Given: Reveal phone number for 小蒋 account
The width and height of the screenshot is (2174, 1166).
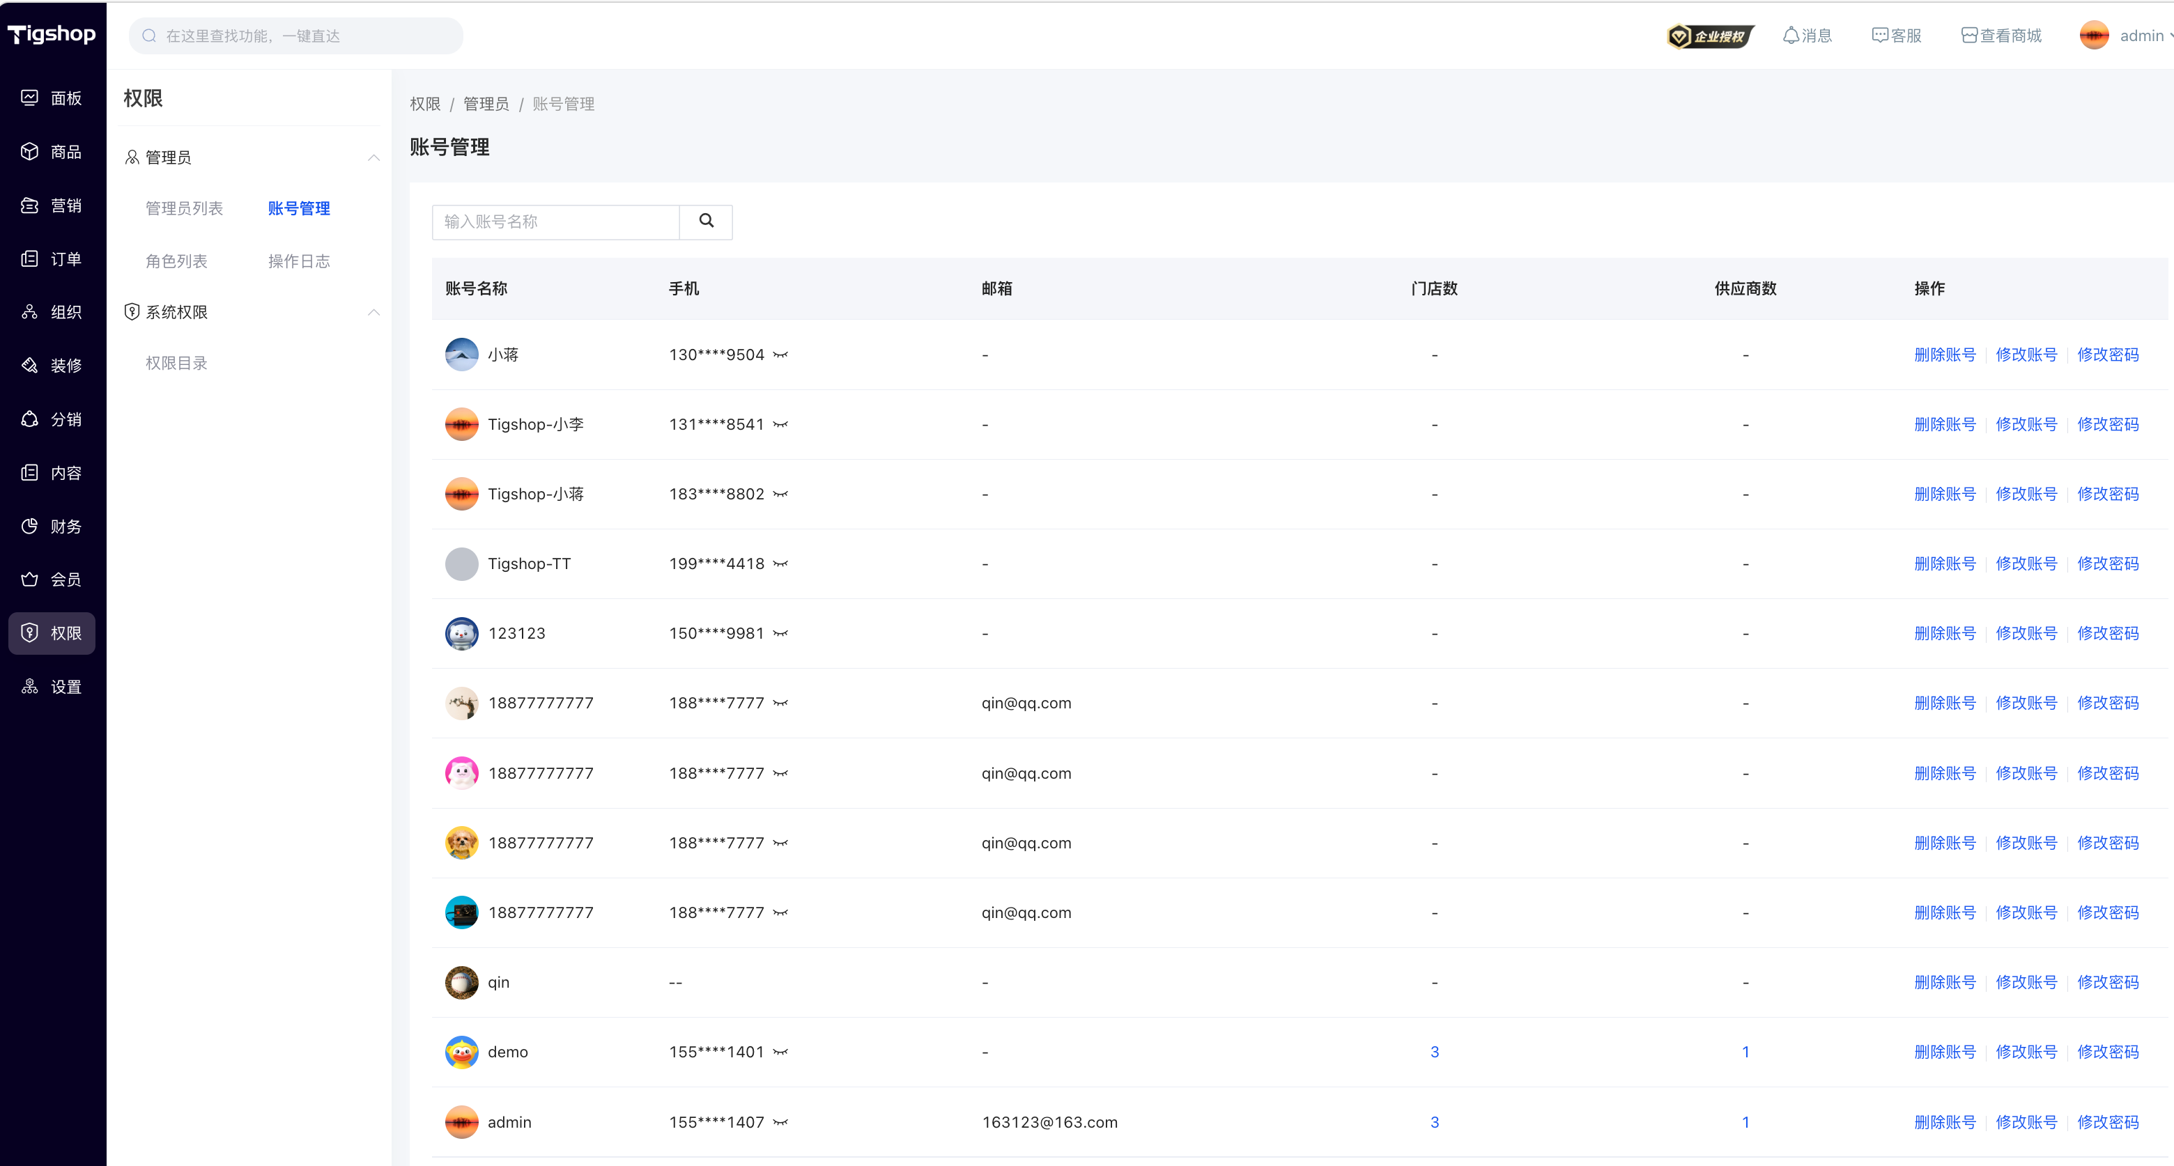Looking at the screenshot, I should 780,355.
